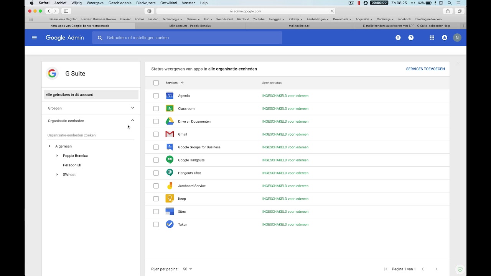Click the G Suite Google logo
The image size is (491, 276).
click(x=52, y=73)
